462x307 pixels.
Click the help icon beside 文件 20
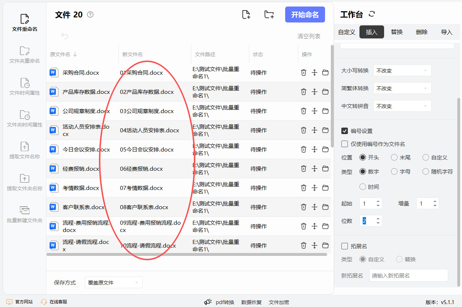90,14
